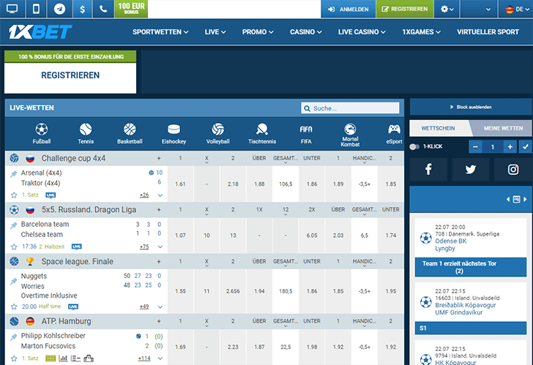Screen dimensions: 533x365
Task: Click next arrow in side events block
Action: pos(525,199)
